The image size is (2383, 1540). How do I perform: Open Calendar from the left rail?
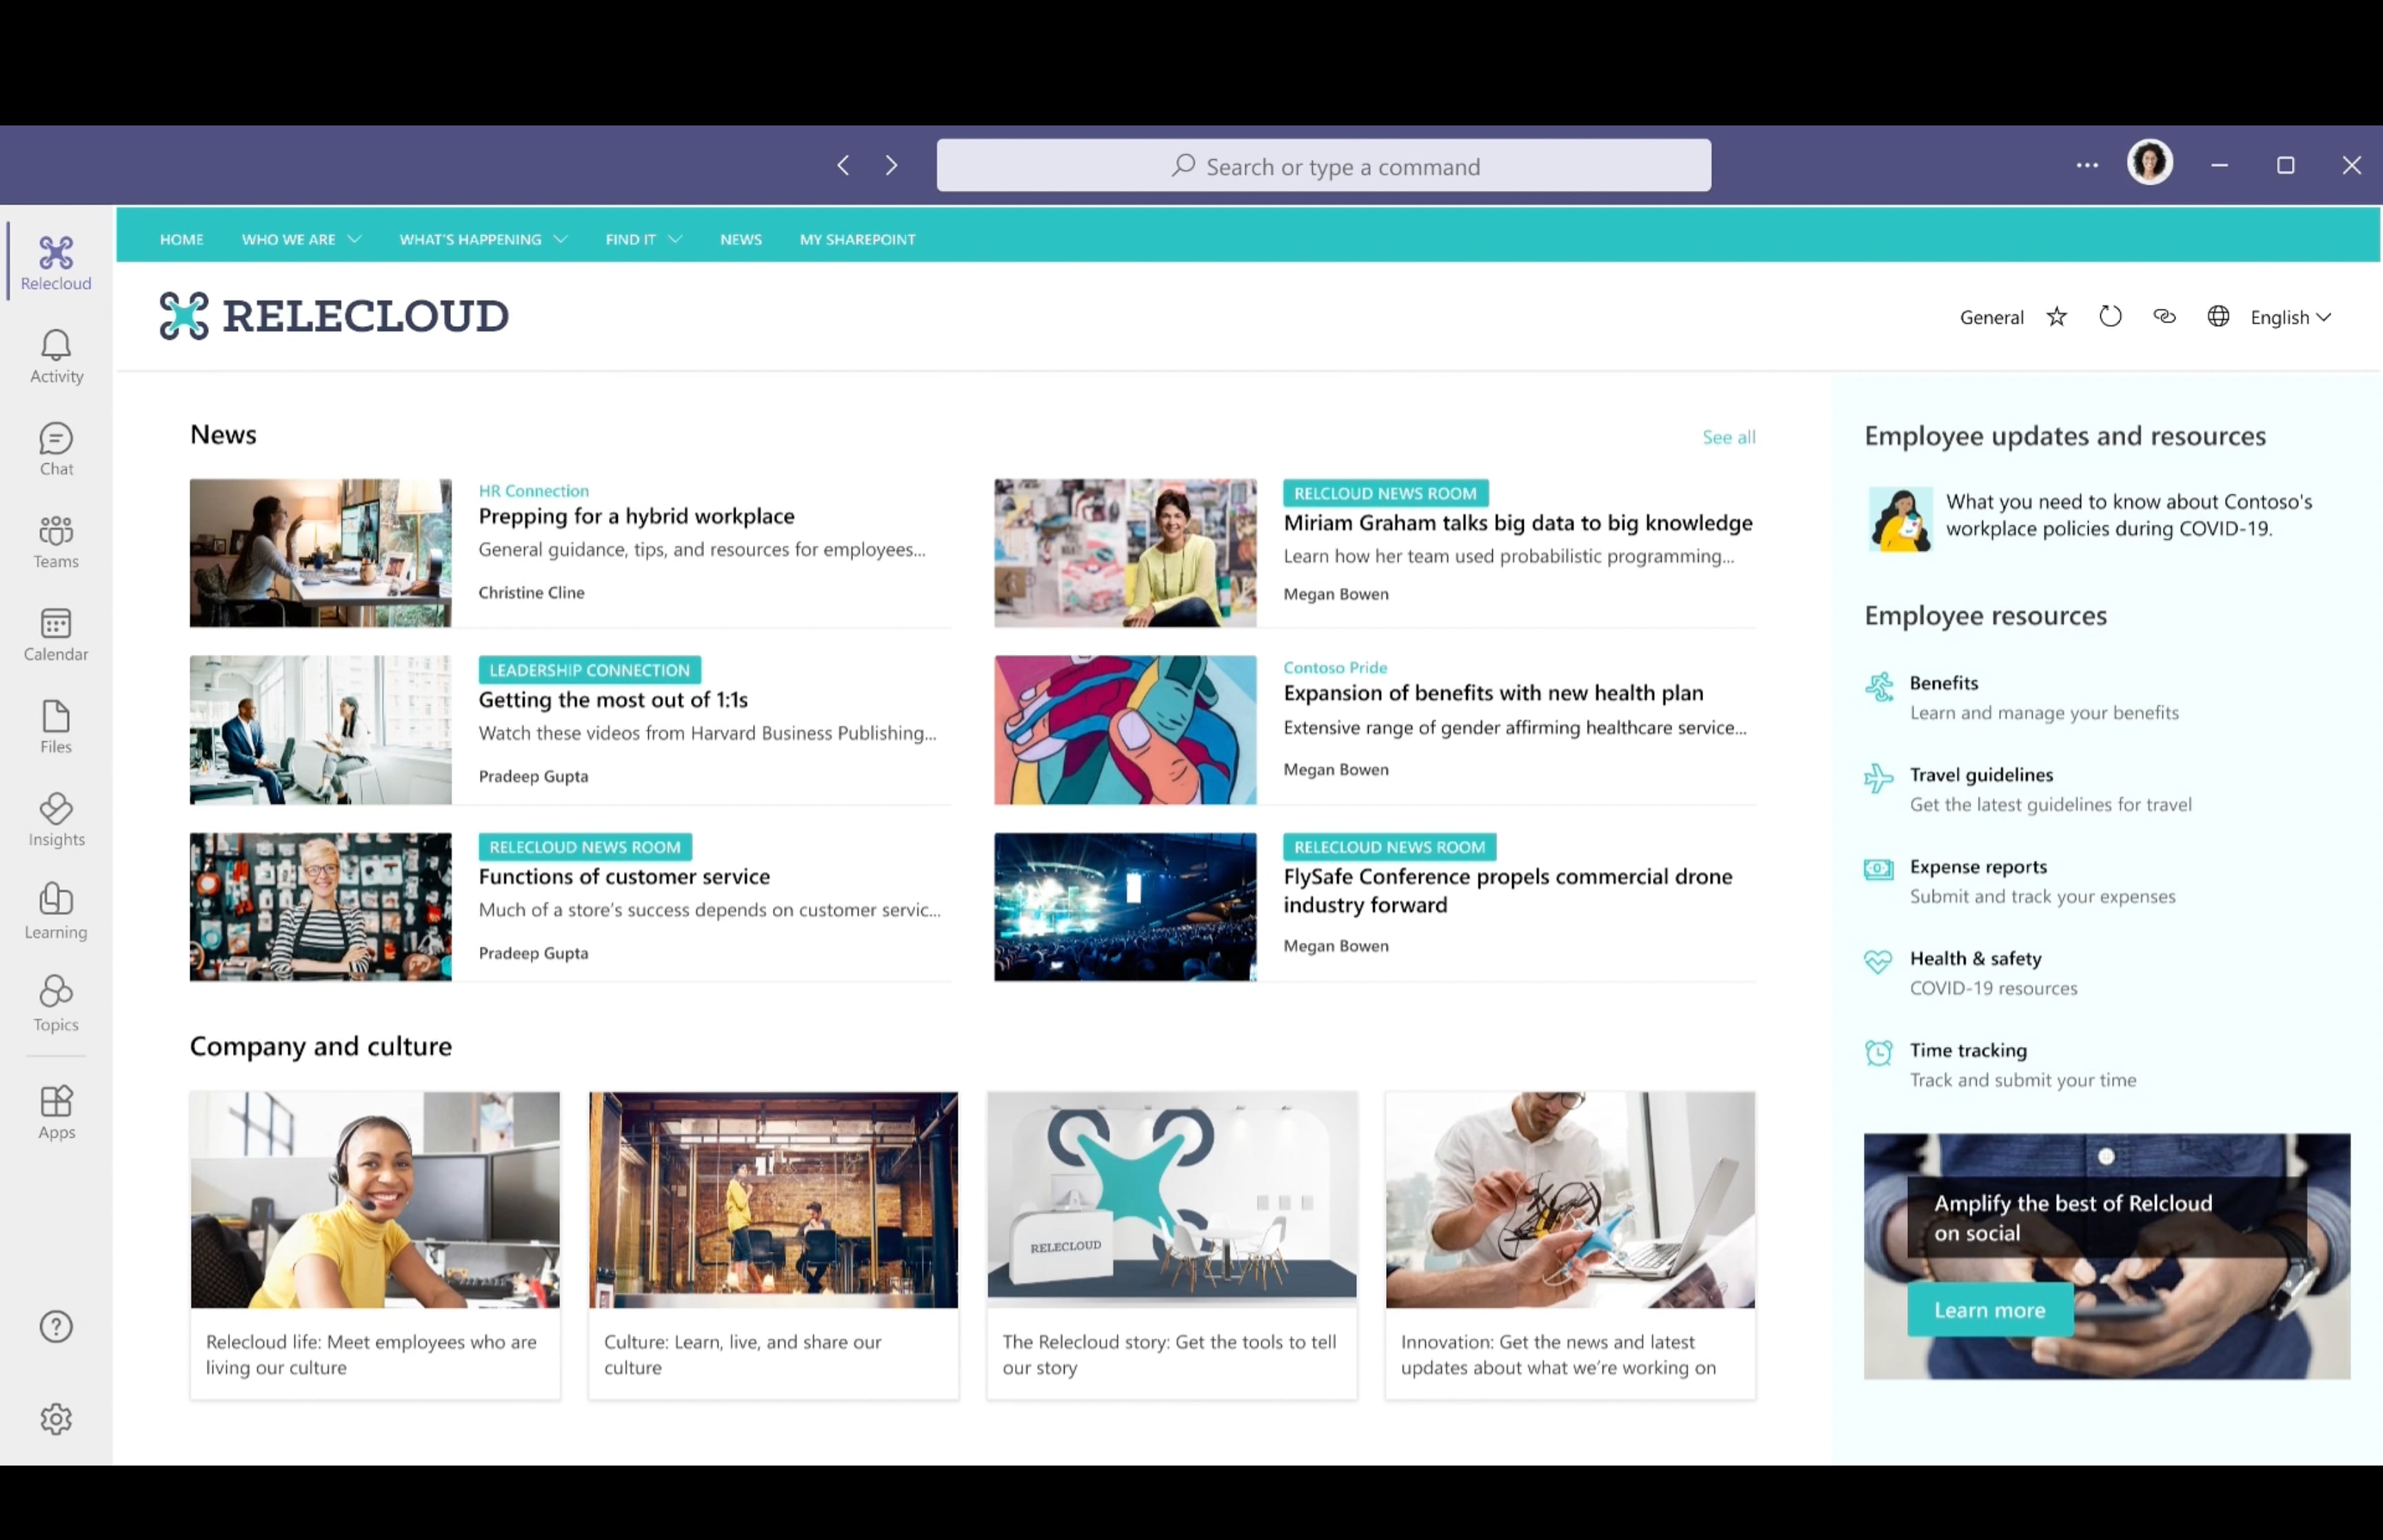[56, 634]
